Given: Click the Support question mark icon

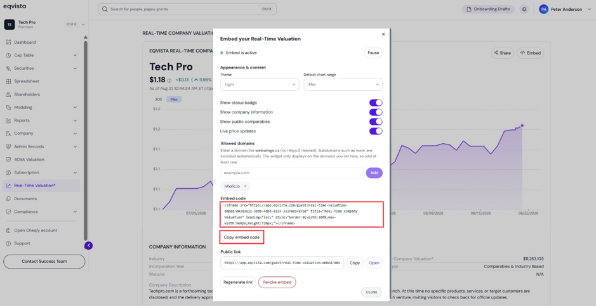Looking at the screenshot, I should click(x=8, y=243).
